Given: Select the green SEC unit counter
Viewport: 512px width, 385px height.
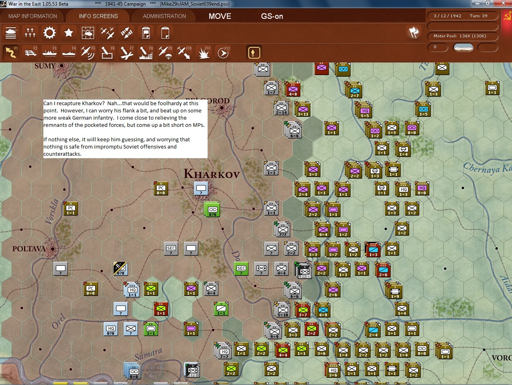Looking at the screenshot, I should [x=241, y=268].
